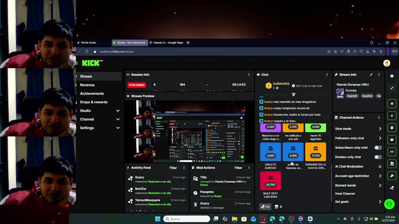Viewport: 399px width, 224px height.
Task: Click the STREAMING status badge
Action: click(137, 85)
